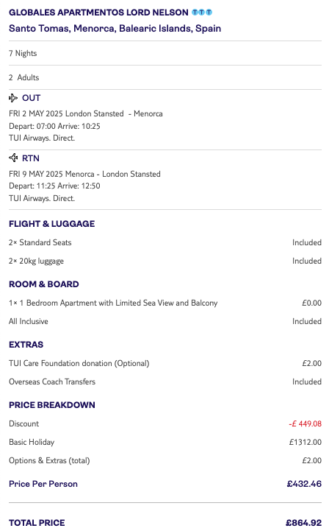Click the Extras section heading
329x531 pixels.
pyautogui.click(x=26, y=345)
